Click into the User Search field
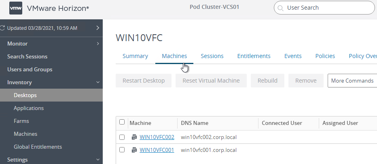This screenshot has height=164, width=377. click(x=324, y=8)
